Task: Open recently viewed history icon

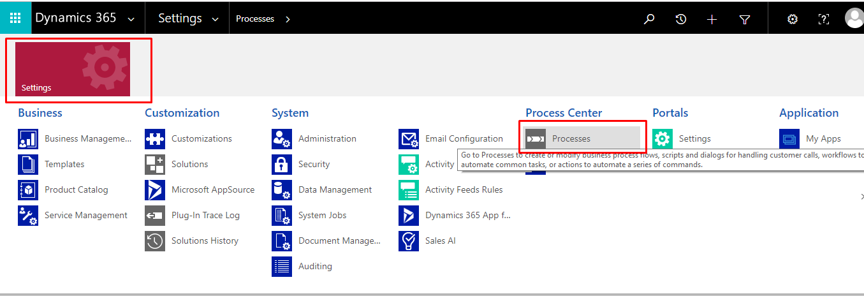Action: pyautogui.click(x=681, y=19)
